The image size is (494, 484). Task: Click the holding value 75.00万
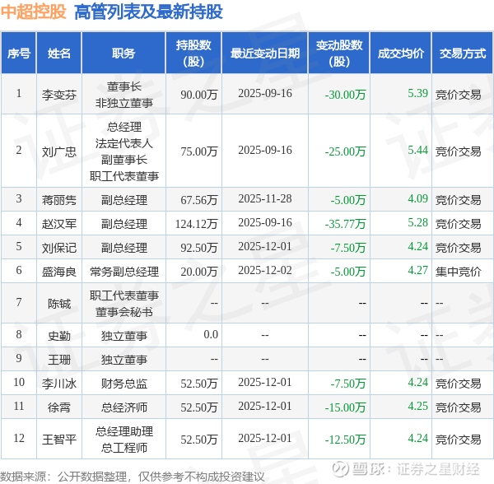coord(198,151)
